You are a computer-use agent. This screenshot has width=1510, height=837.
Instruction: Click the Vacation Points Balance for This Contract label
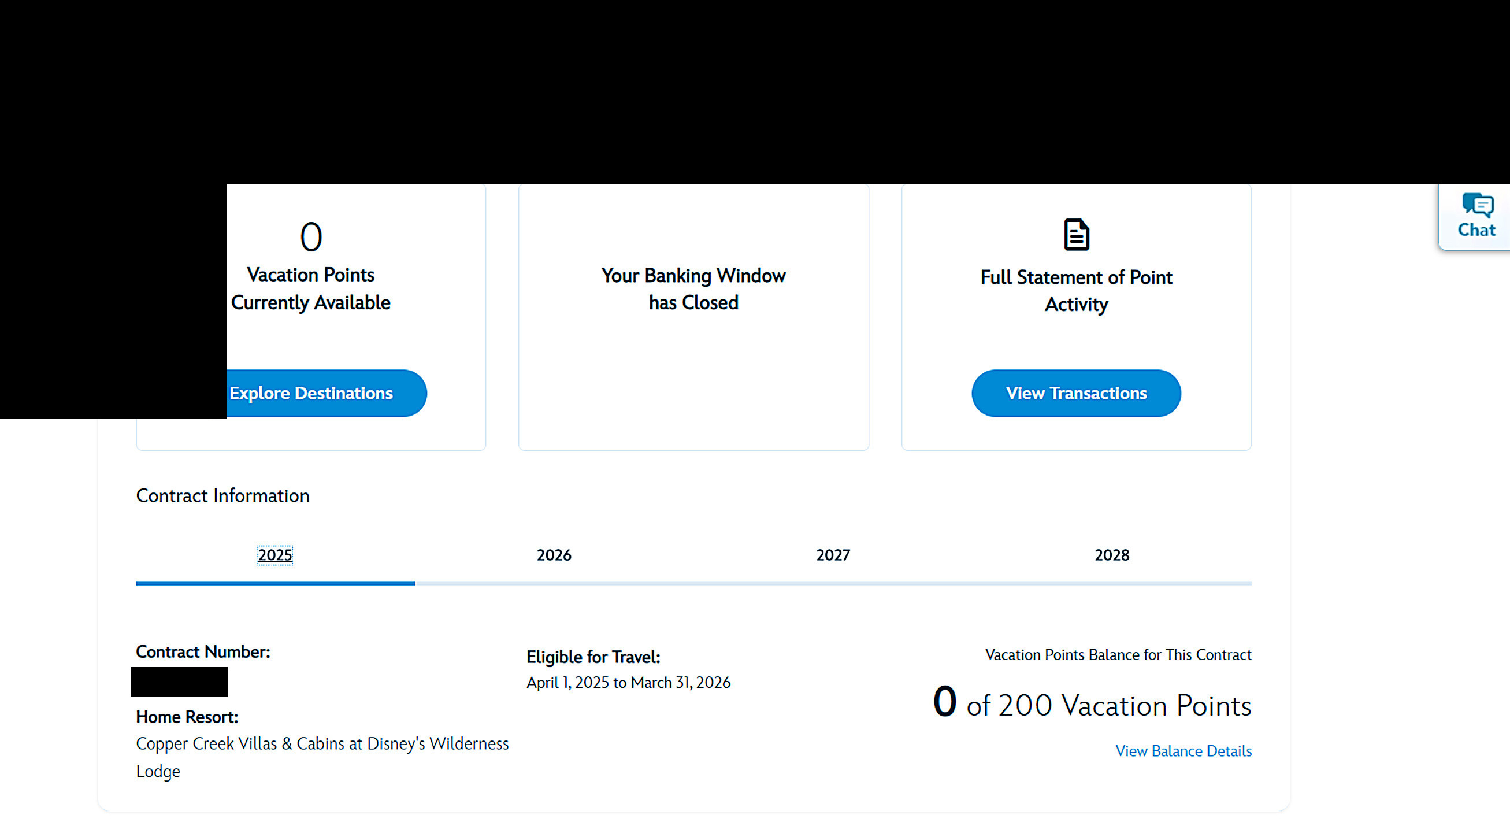click(x=1118, y=654)
